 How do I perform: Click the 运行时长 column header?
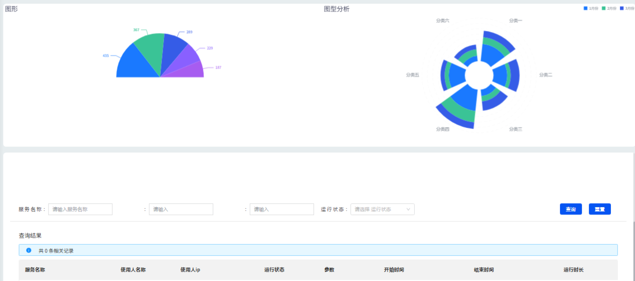[573, 270]
